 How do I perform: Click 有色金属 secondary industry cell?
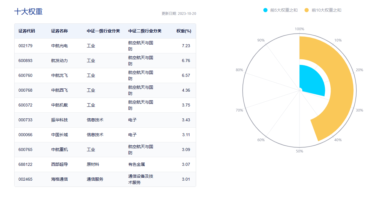(137, 164)
